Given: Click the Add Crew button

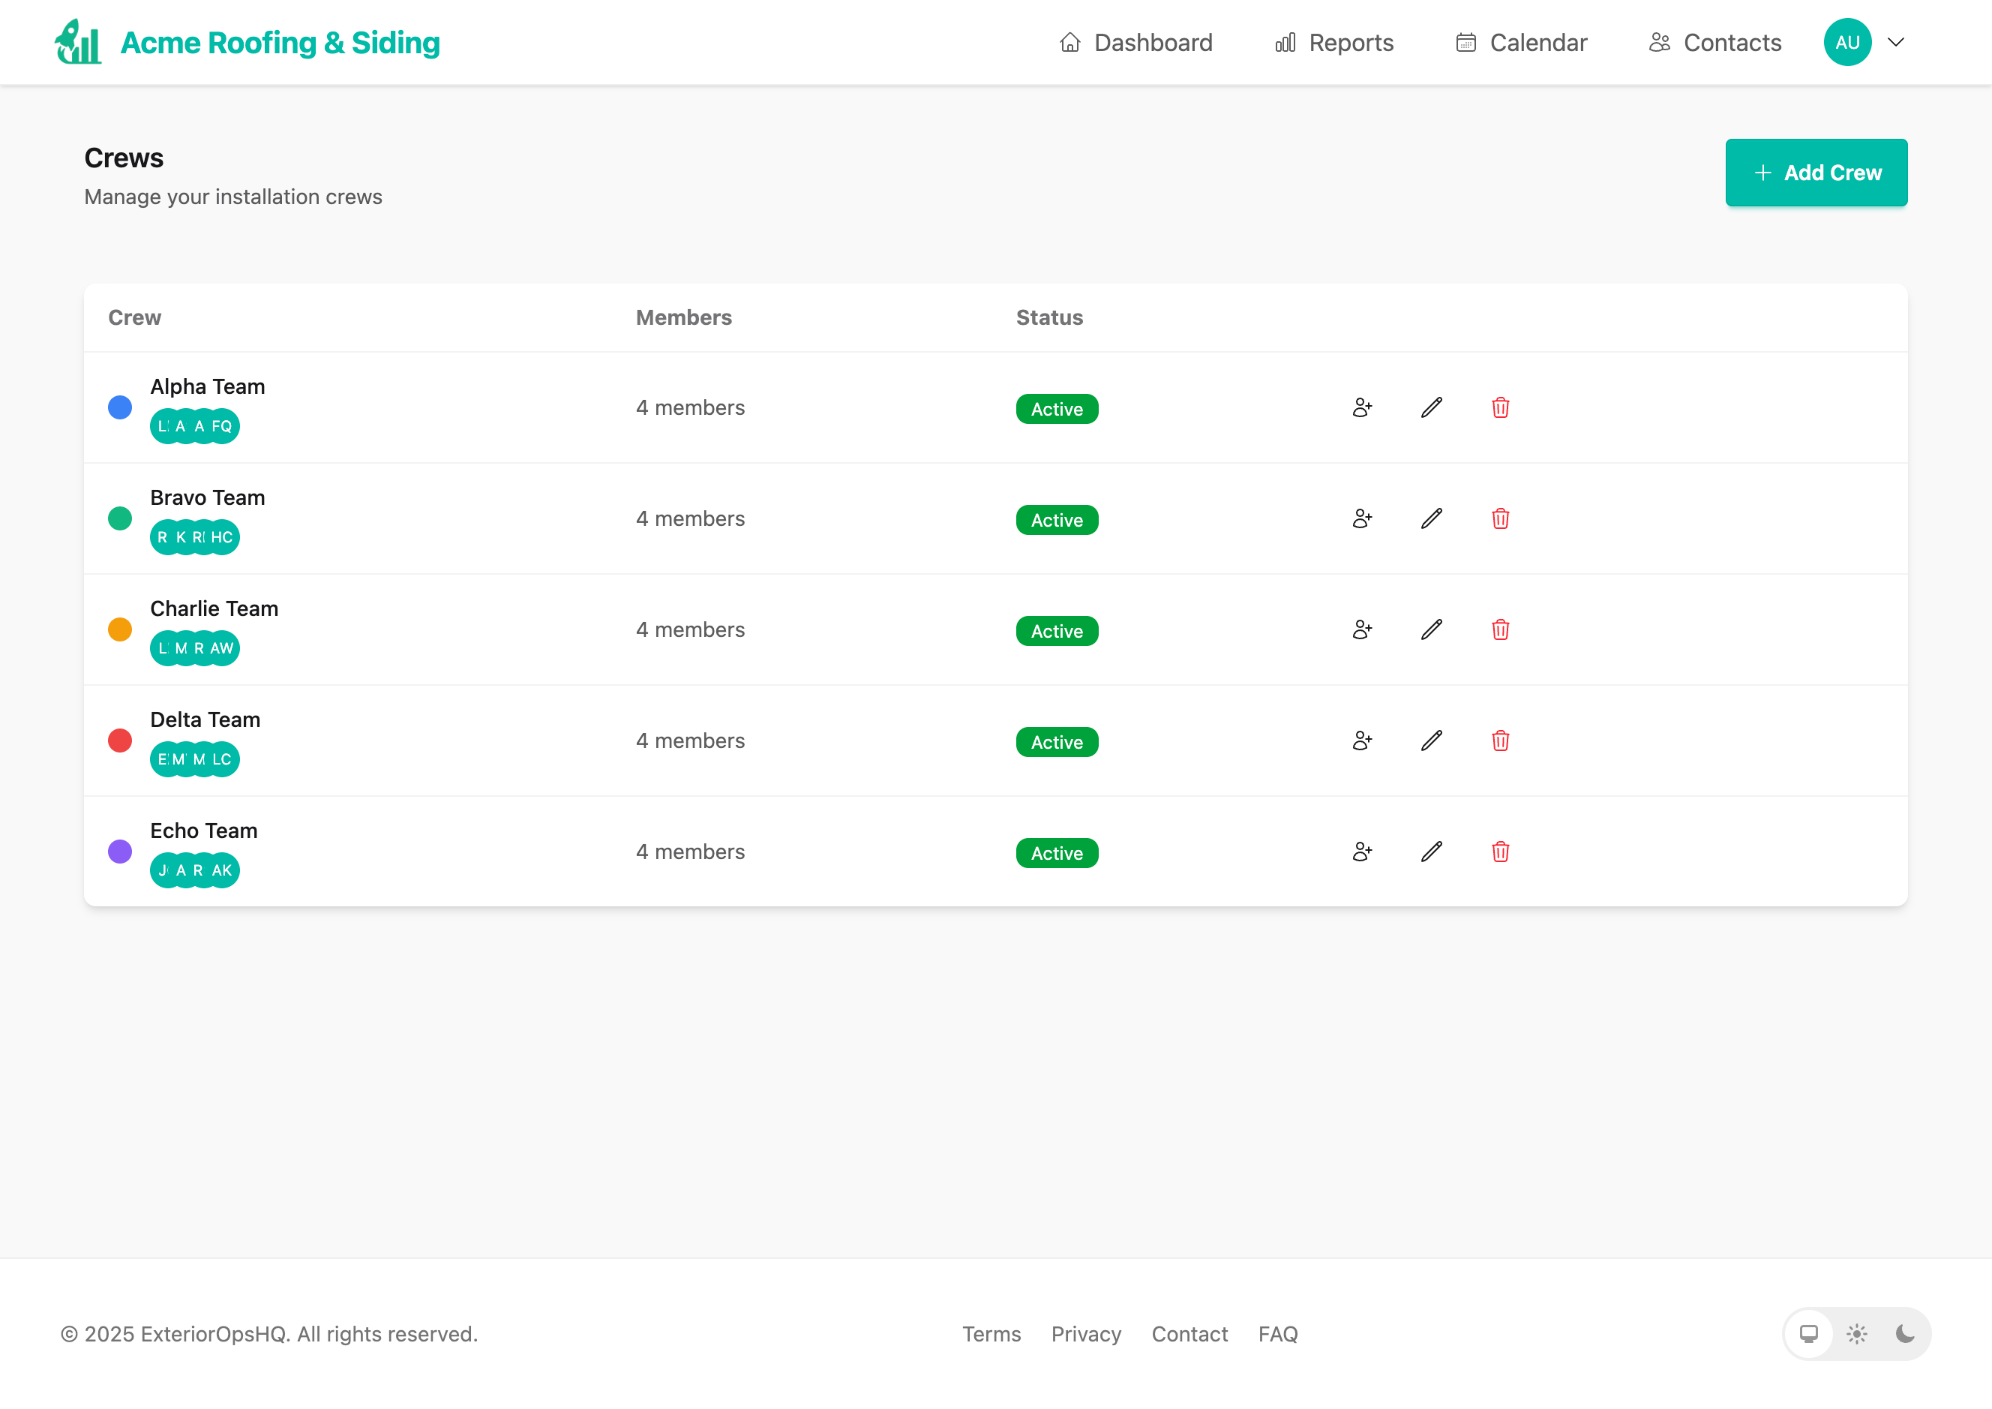Looking at the screenshot, I should pos(1816,173).
